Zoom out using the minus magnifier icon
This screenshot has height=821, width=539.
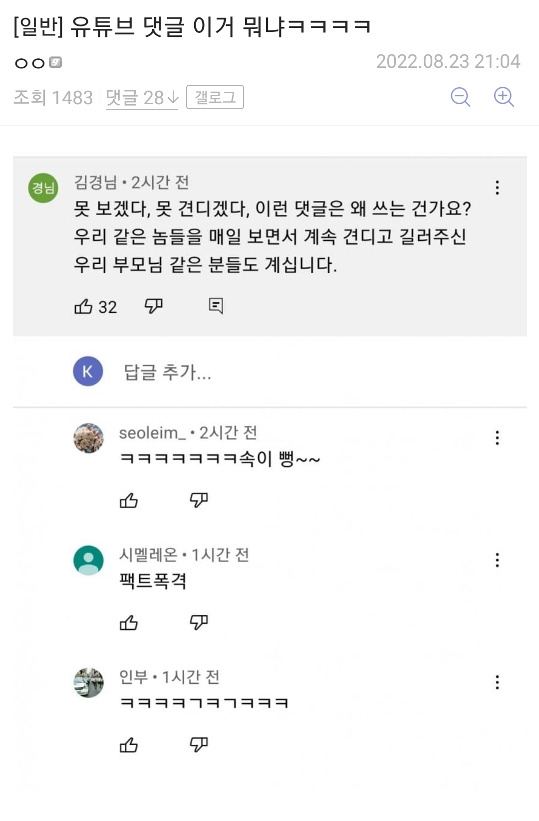[460, 97]
